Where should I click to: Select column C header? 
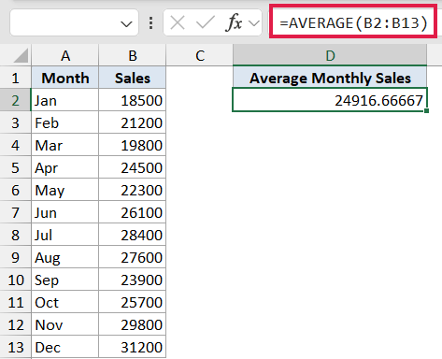[200, 55]
